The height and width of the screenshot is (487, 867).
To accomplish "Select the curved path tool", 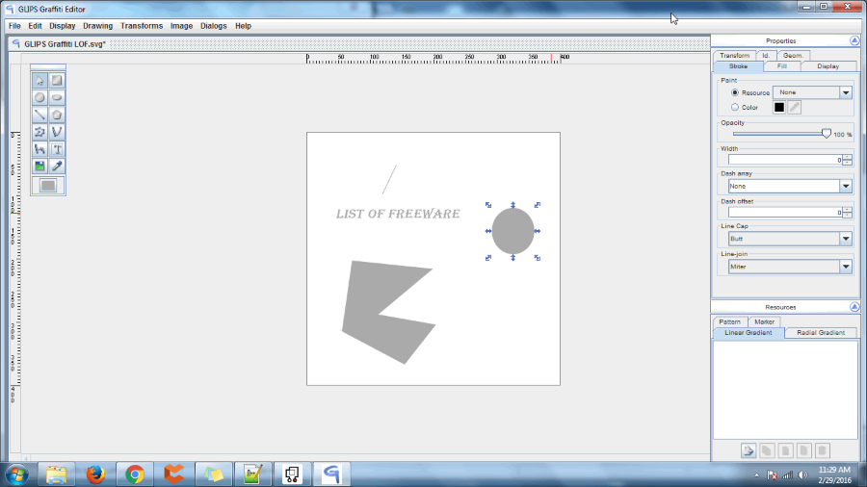I will pos(39,149).
